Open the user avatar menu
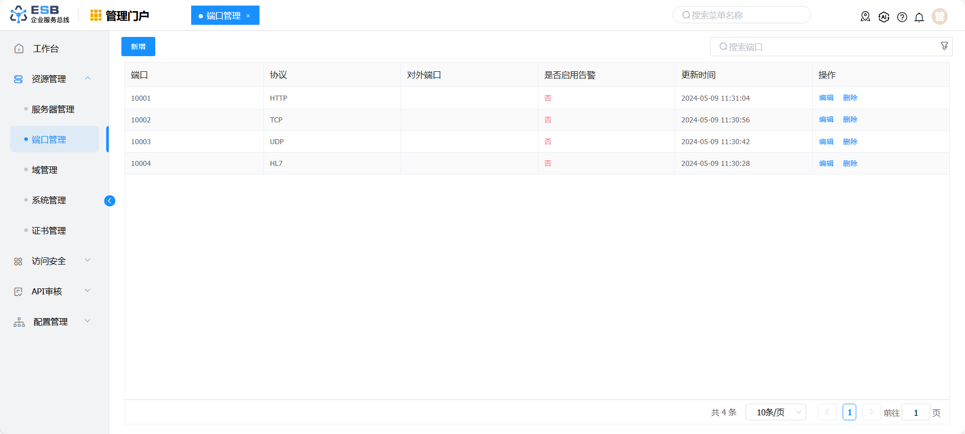The width and height of the screenshot is (965, 434). pyautogui.click(x=939, y=17)
